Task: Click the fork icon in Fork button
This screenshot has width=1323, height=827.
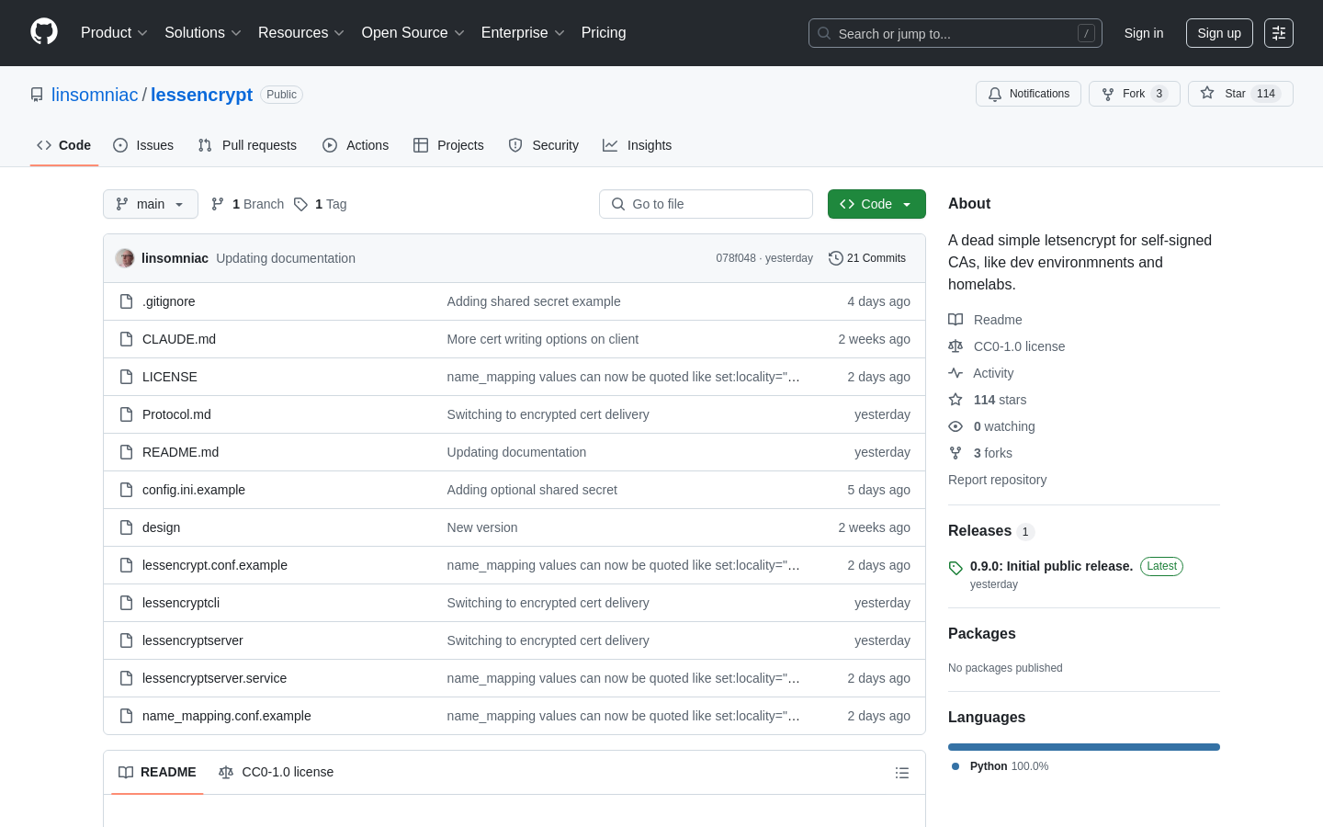Action: pos(1108,94)
